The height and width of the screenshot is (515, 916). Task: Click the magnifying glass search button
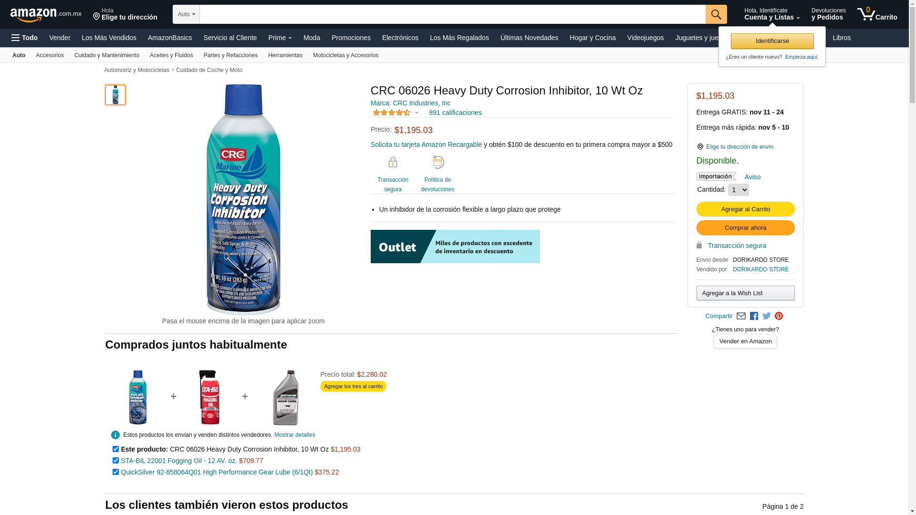tap(716, 14)
